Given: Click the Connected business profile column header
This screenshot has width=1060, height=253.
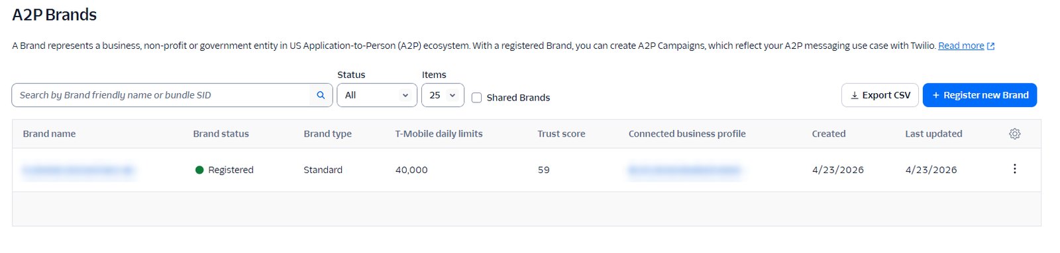Looking at the screenshot, I should click(687, 134).
